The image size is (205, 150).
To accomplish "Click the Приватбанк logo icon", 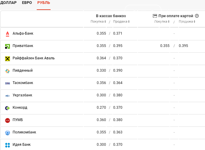I will tap(8, 46).
